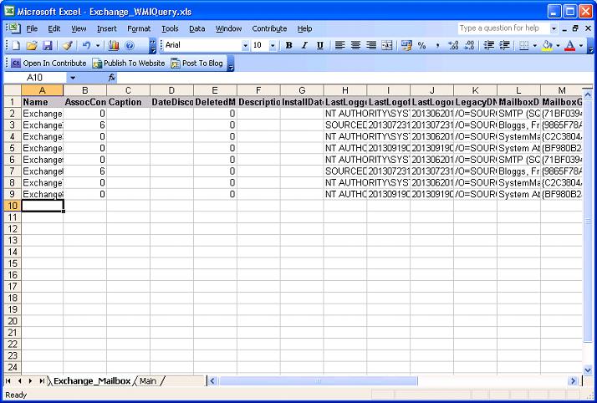
Task: Click the Open In Contribute button
Action: tap(48, 63)
